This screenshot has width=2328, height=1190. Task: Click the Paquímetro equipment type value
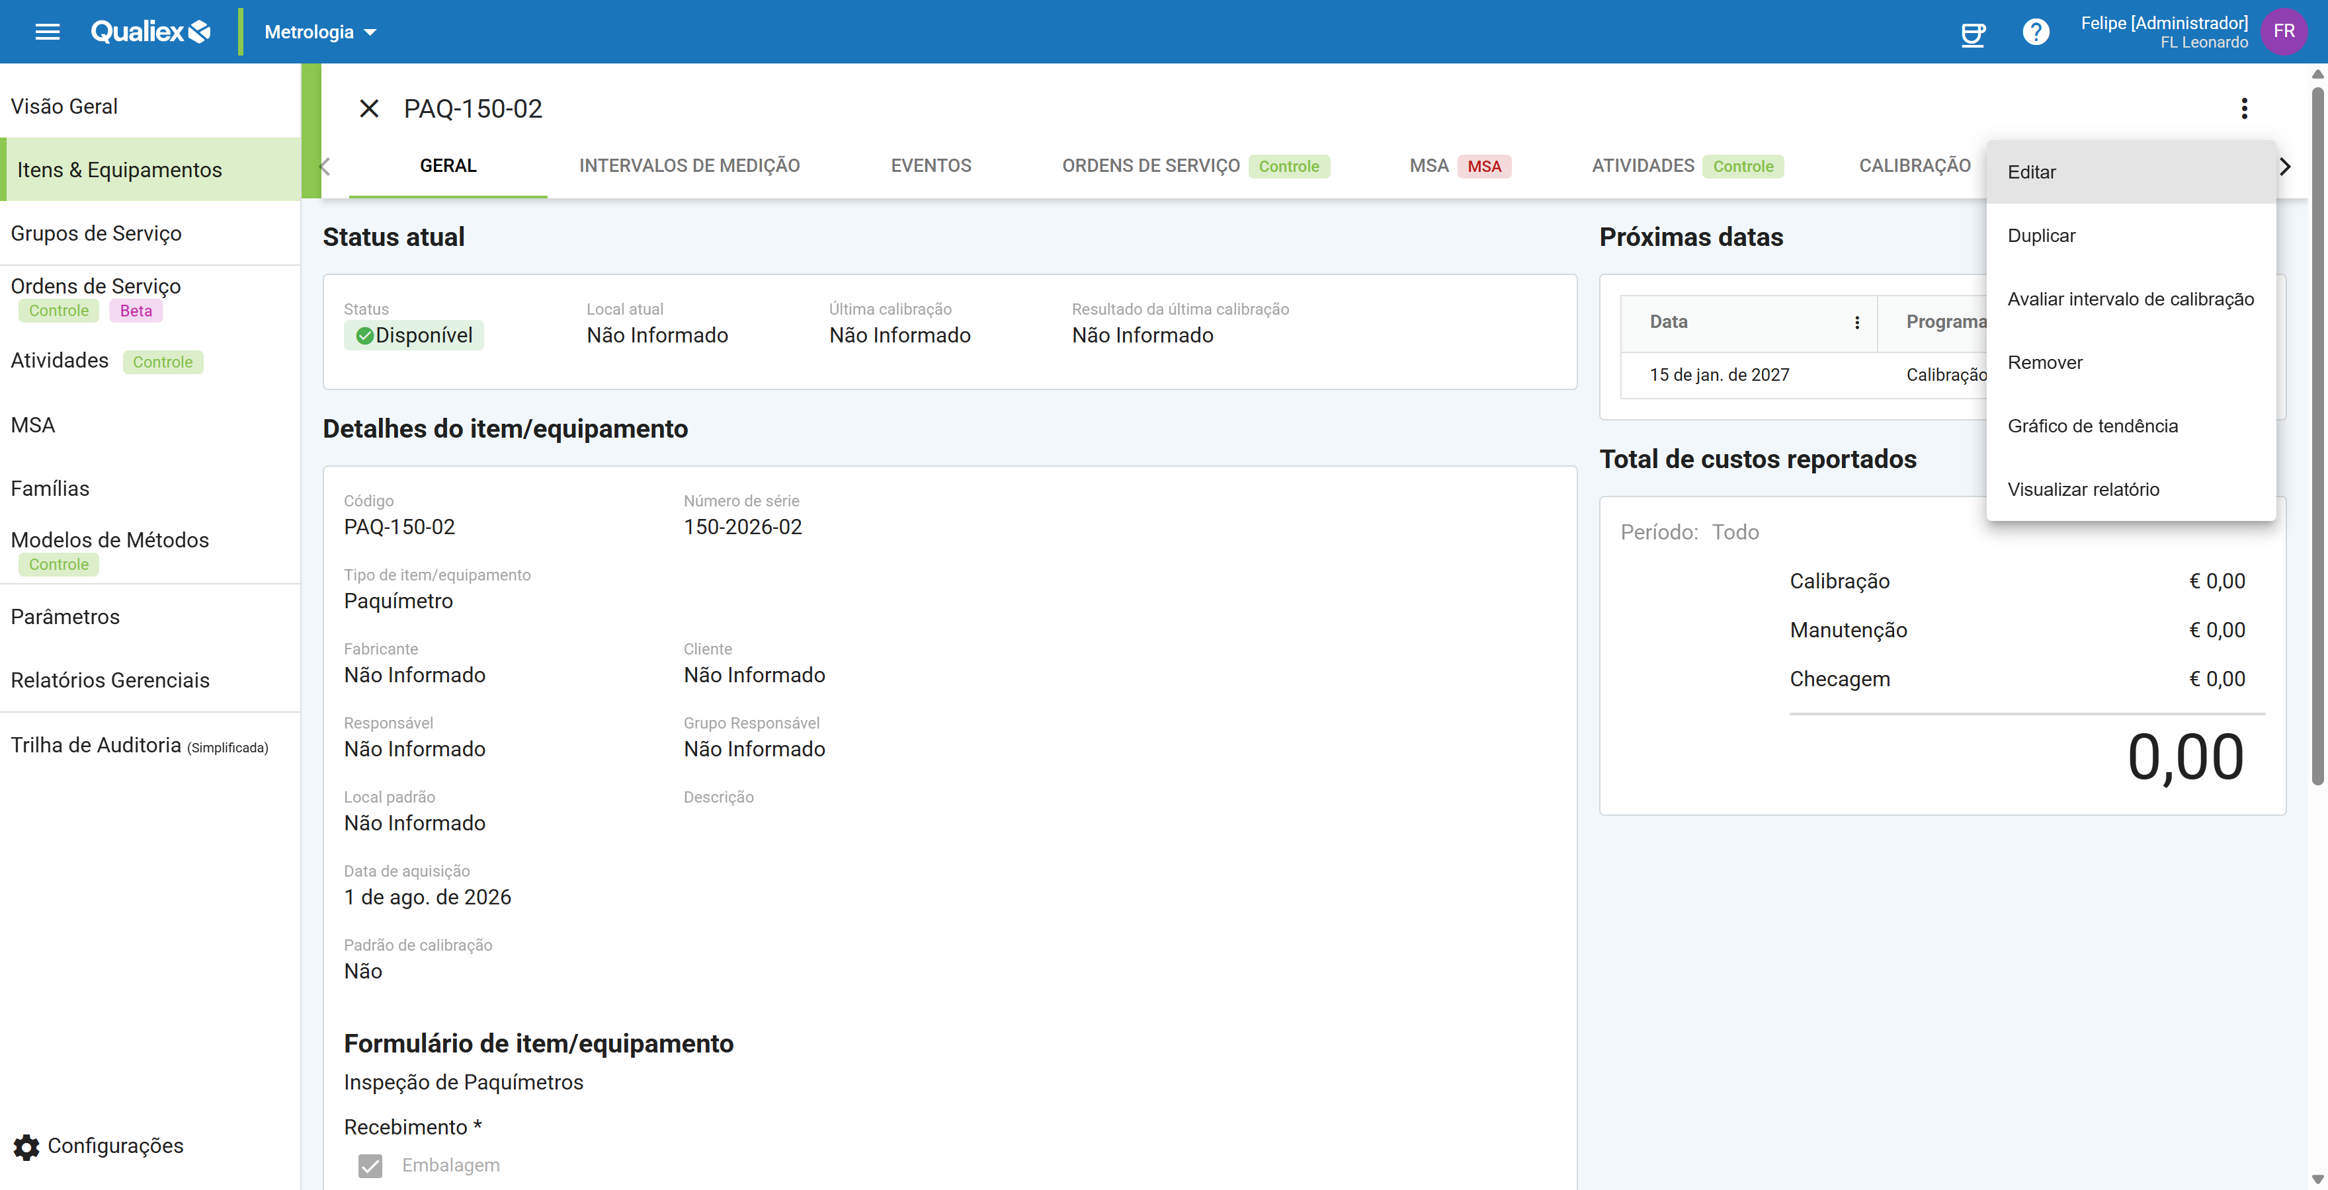tap(397, 601)
